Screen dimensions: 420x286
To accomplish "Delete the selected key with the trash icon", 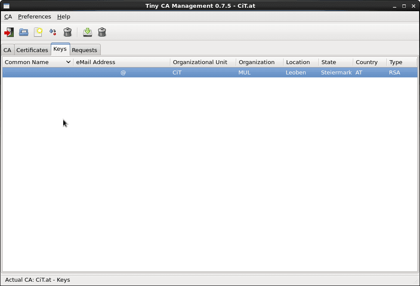I will [102, 32].
